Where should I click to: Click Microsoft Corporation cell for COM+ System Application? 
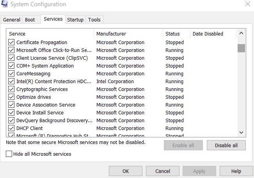(120, 66)
